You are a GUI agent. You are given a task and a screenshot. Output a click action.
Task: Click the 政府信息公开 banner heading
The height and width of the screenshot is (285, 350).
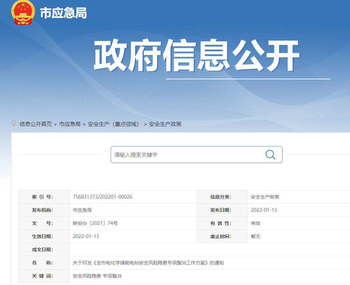pyautogui.click(x=196, y=57)
